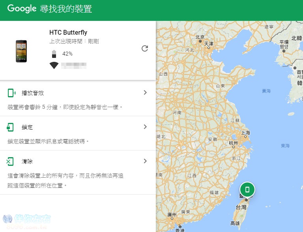This screenshot has height=232, width=303.
Task: Click the HTC Butterfly phone thumbnail
Action: [21, 51]
